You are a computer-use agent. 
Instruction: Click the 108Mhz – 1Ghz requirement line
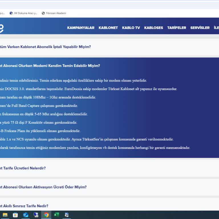[x=48, y=97]
